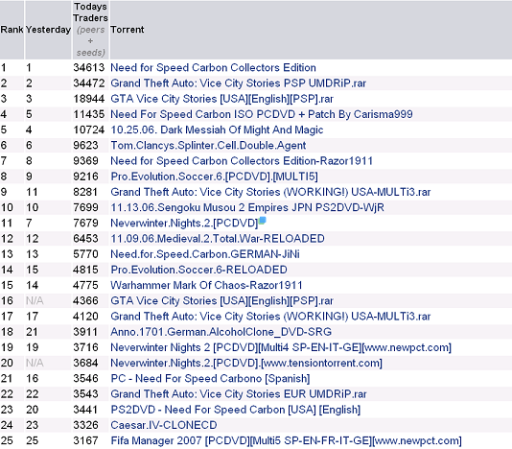Screen dimensions: 512x449
Task: Open Need For Speed Carbon ISO PCDVD Carisma999 link
Action: pos(262,114)
